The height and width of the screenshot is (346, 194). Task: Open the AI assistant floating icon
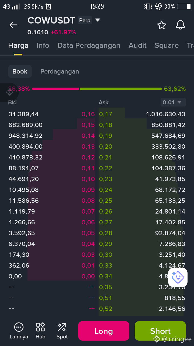coord(178,277)
